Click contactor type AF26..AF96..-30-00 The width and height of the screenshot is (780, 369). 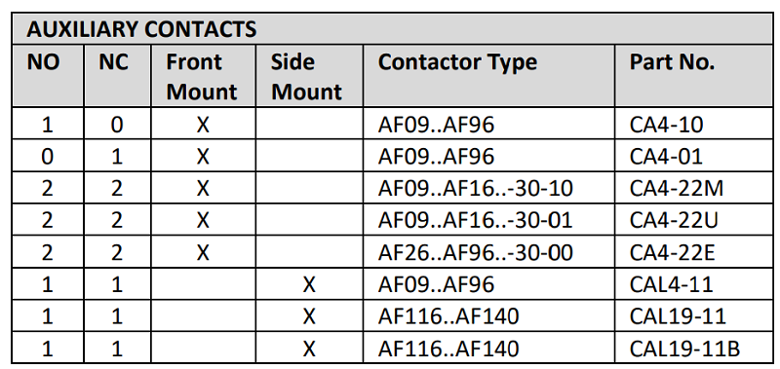(476, 253)
